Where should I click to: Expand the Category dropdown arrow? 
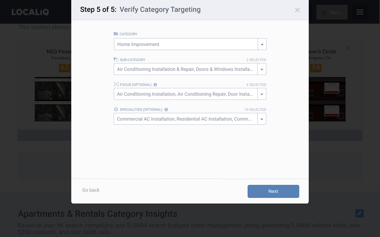coord(262,44)
